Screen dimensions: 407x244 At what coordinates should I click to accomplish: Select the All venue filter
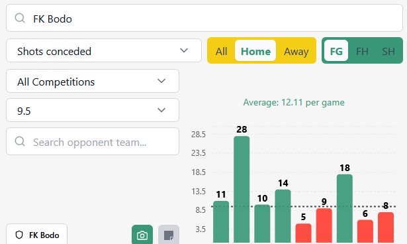point(221,51)
